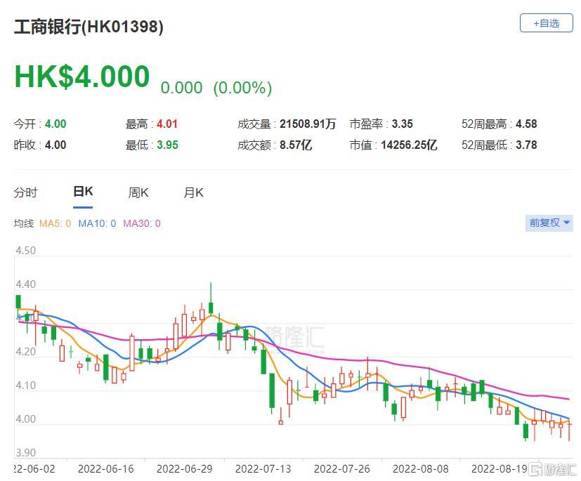Click the 成交量 value 21508.91万
581x481 pixels.
[x=308, y=124]
